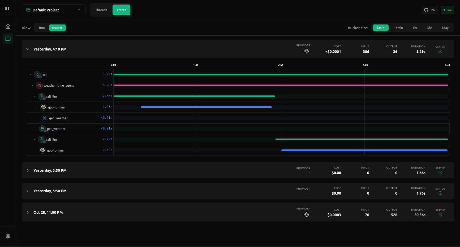Select the 1hr bucket size button
460x247 pixels.
(415, 28)
